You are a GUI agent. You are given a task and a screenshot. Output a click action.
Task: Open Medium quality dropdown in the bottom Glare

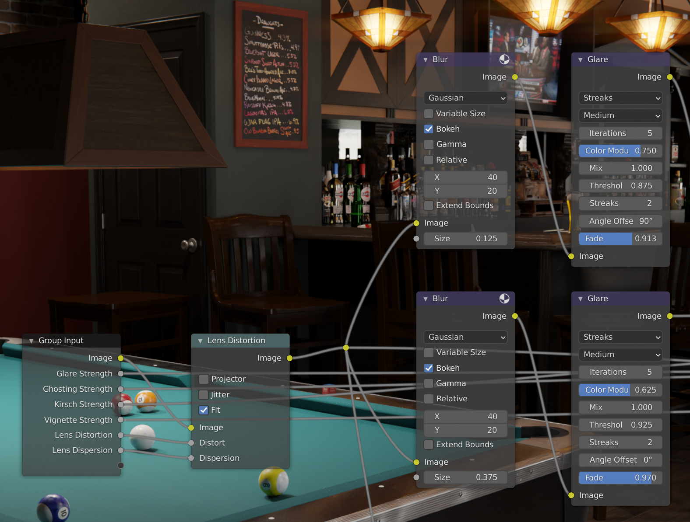[x=620, y=355]
